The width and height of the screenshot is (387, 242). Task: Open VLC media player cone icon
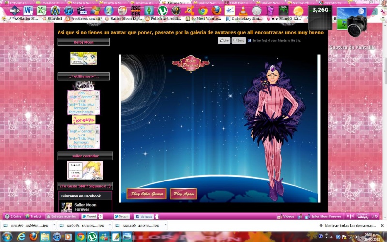[x=243, y=11]
